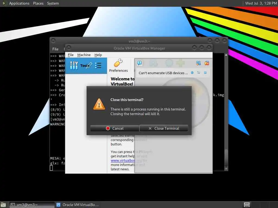Open VirtualBox Machine menu

84,55
